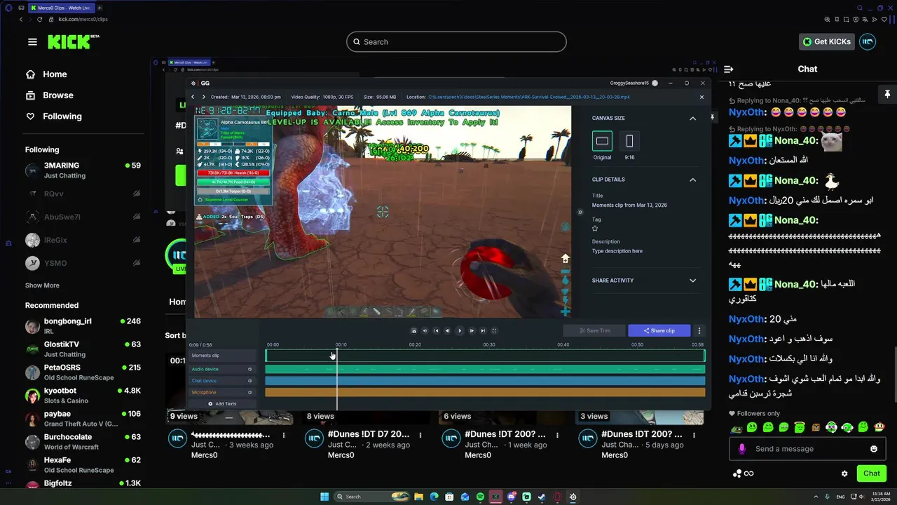Click Show More in Following list
This screenshot has width=897, height=505.
[x=42, y=285]
